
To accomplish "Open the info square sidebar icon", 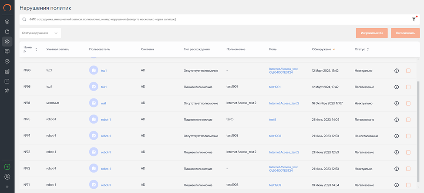I will pos(7,81).
